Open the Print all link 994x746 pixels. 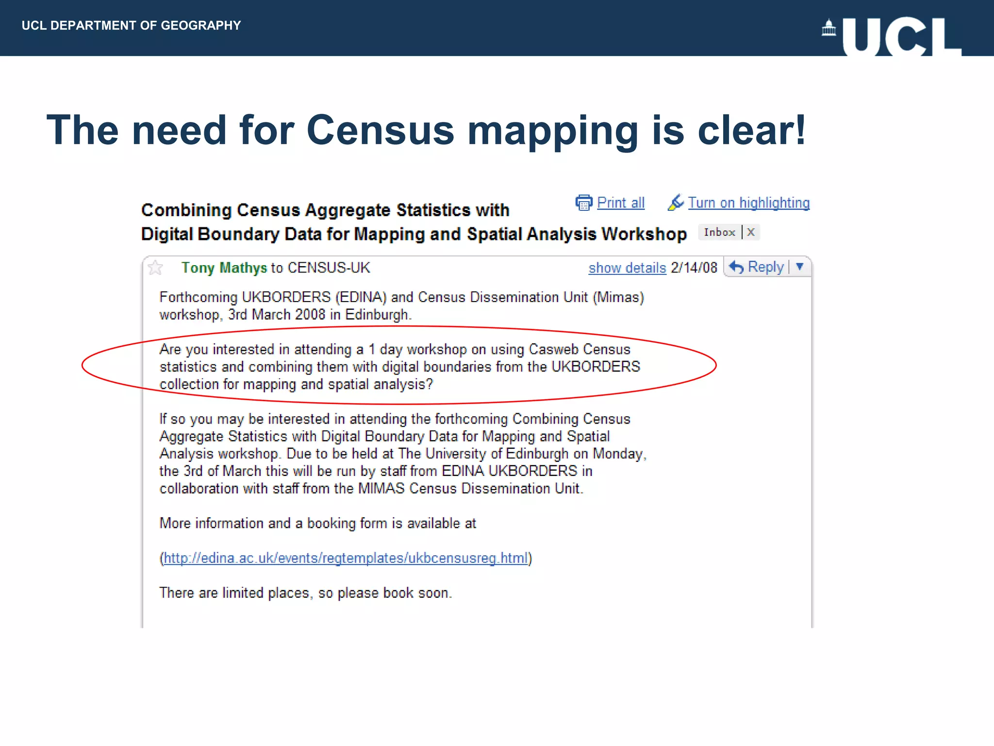click(621, 203)
